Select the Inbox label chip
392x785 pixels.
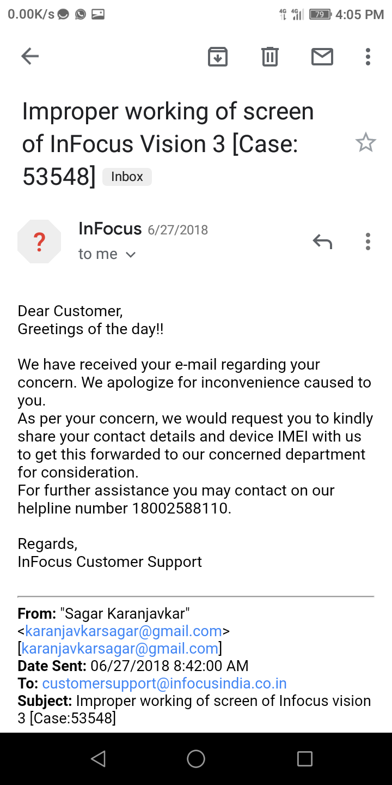(127, 177)
